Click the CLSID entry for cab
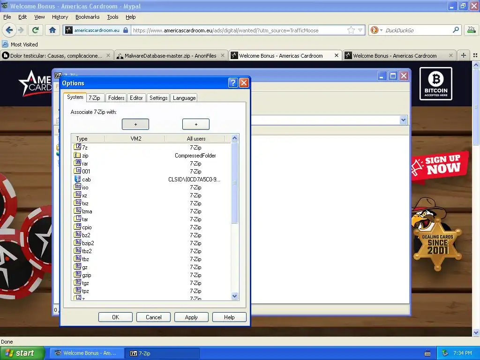The image size is (480, 360). point(194,180)
